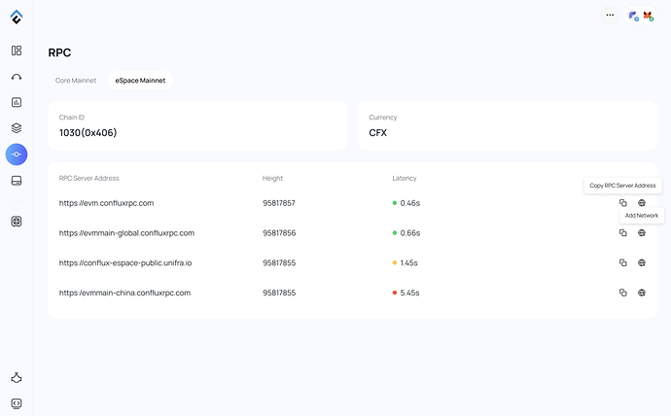Click the MetaMask fox wallet icon

pyautogui.click(x=648, y=16)
